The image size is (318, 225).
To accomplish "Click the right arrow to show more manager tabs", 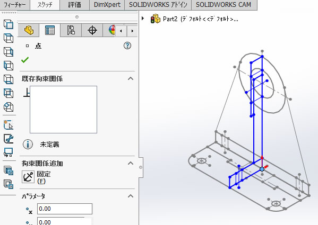I will click(132, 31).
